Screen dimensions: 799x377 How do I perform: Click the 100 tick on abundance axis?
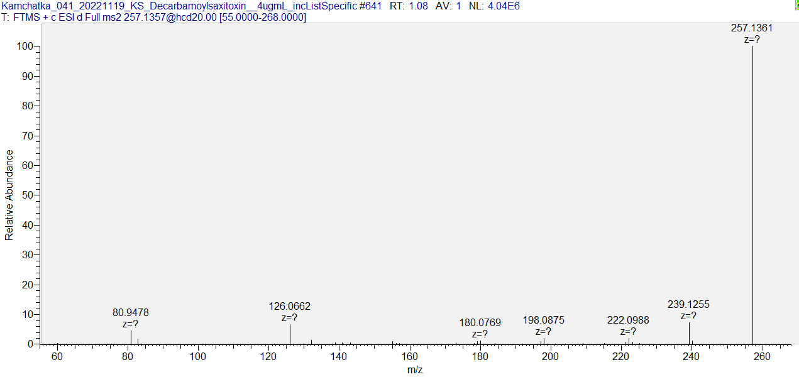[25, 46]
